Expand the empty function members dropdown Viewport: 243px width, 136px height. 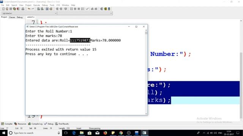85,13
